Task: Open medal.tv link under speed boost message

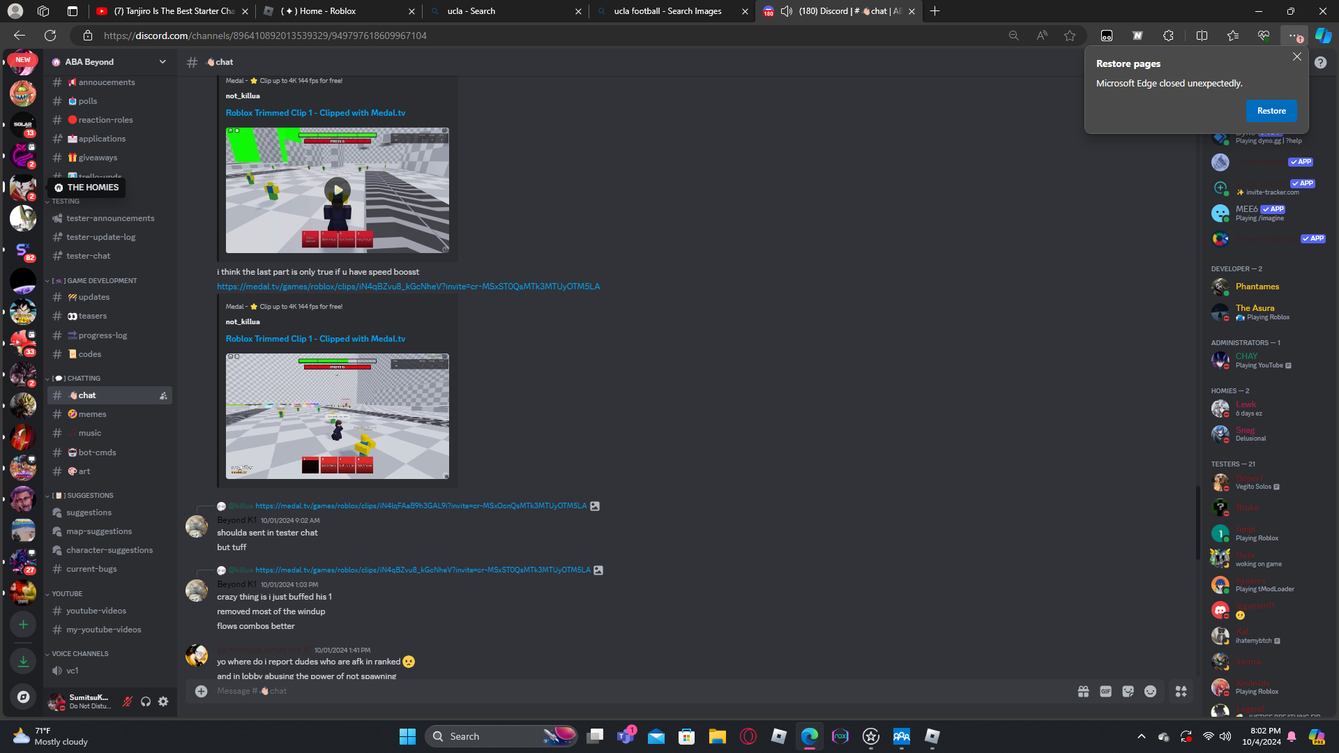Action: [408, 287]
